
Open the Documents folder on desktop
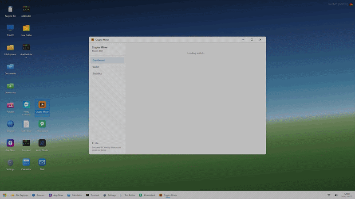coord(10,69)
